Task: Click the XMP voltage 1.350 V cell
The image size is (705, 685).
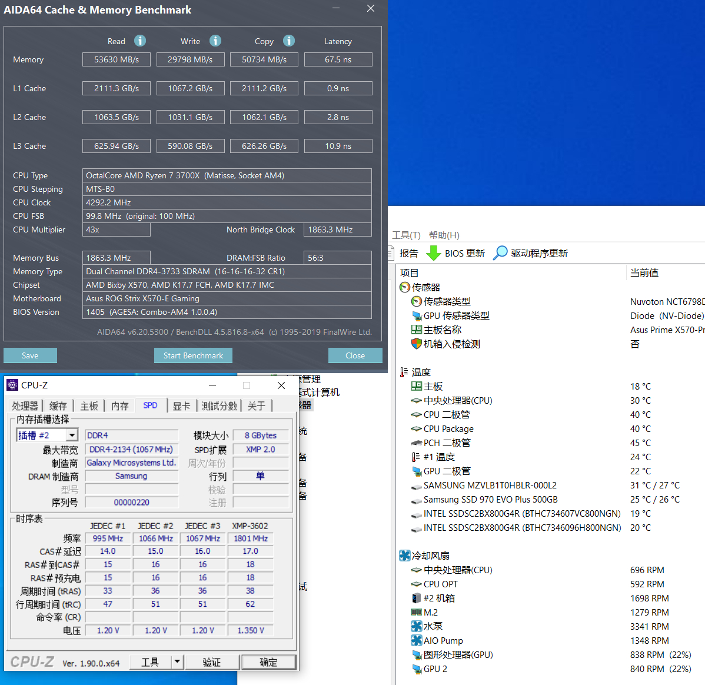Action: click(251, 631)
